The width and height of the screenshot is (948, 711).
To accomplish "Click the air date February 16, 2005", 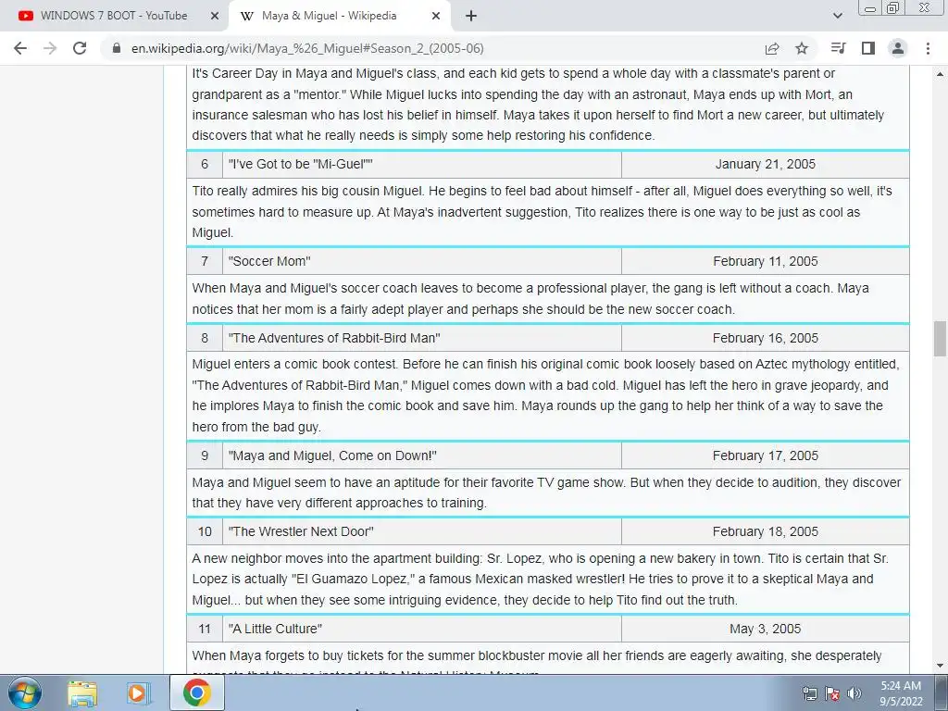I will pos(766,338).
